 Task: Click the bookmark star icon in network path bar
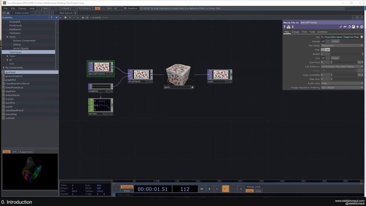tap(82, 18)
